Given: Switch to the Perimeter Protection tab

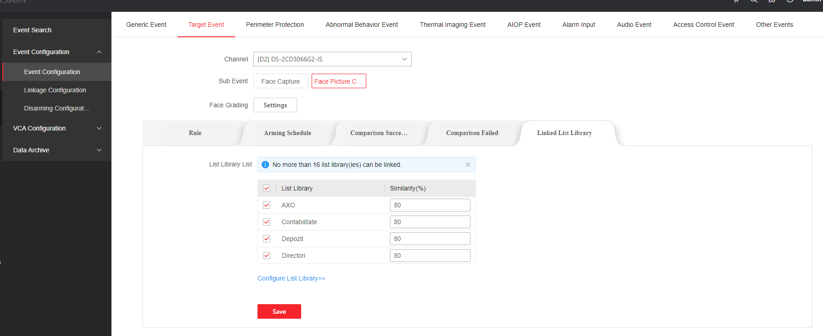Looking at the screenshot, I should coord(275,25).
